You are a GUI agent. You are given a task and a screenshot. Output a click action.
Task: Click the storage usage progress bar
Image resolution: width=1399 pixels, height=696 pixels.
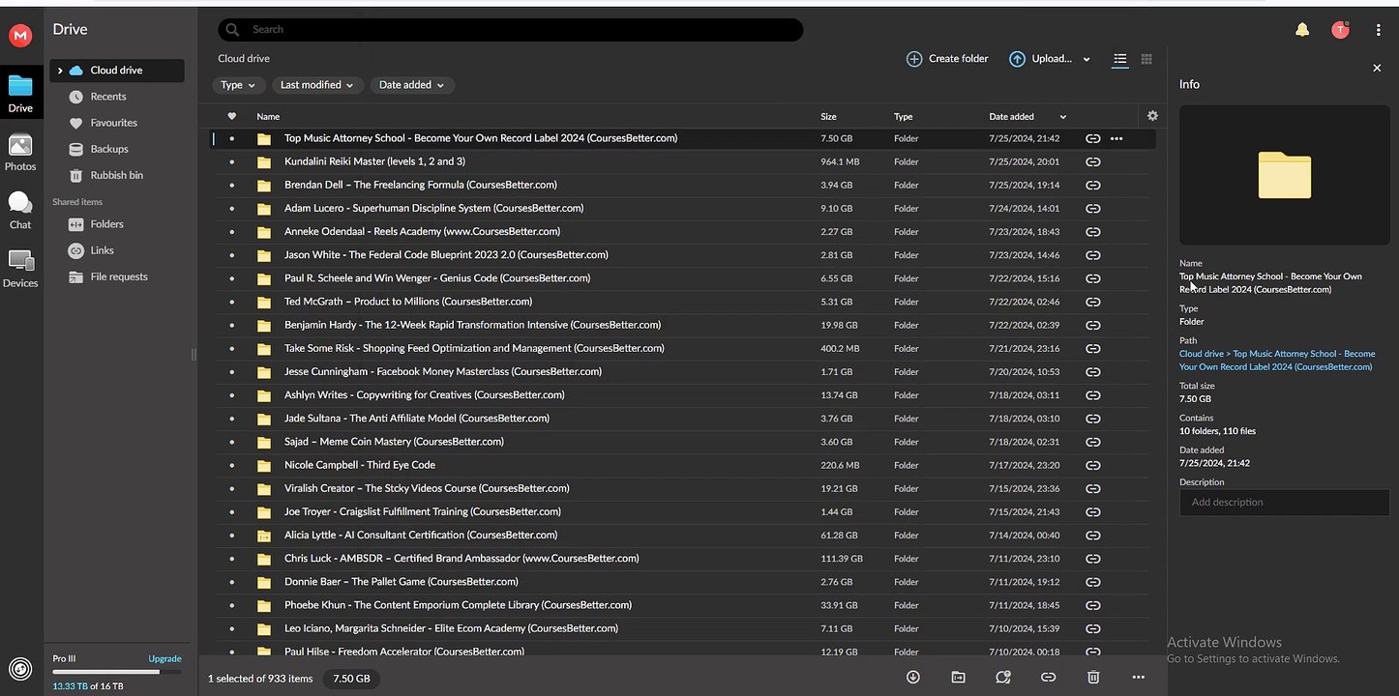tap(117, 672)
